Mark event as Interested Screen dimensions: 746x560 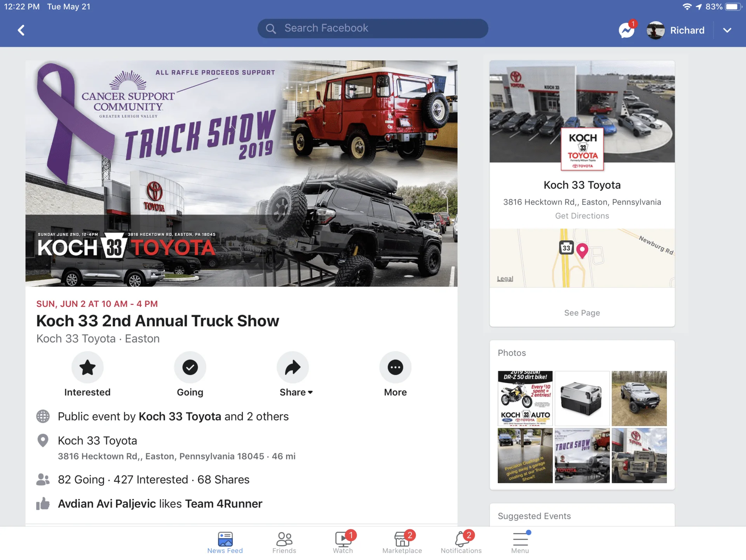click(87, 367)
